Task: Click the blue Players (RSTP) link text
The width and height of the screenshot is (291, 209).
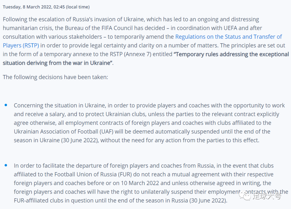Action: (x=21, y=45)
